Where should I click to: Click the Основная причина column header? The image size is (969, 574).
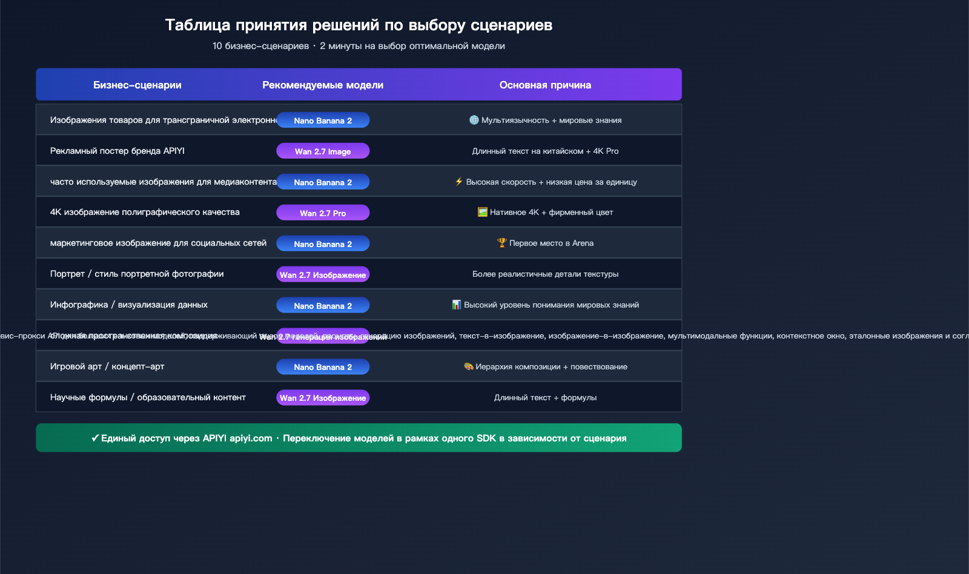point(545,85)
